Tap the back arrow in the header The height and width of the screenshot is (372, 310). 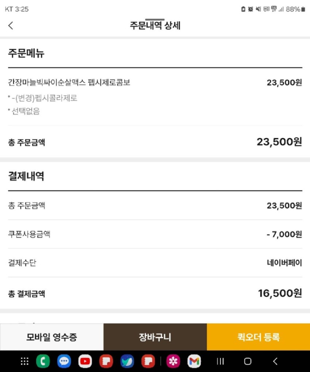[x=11, y=26]
